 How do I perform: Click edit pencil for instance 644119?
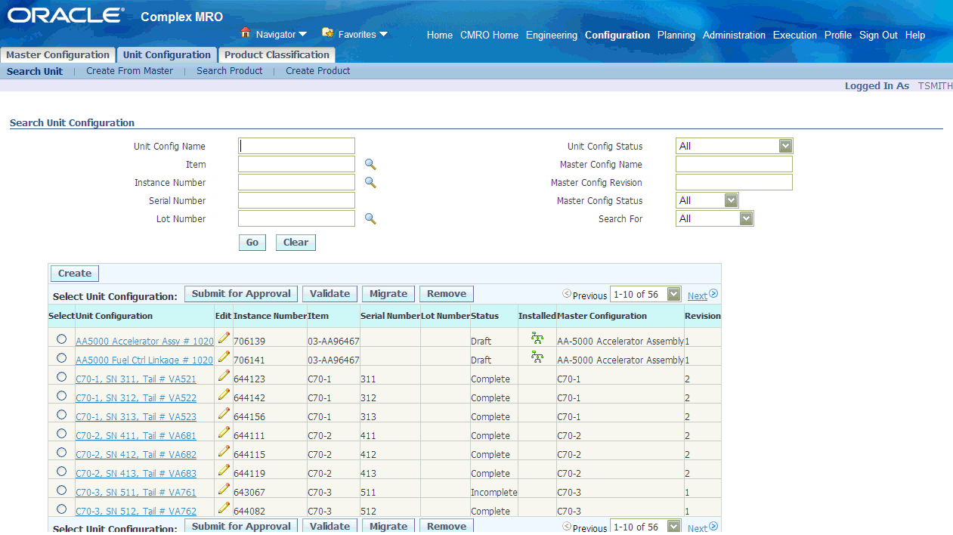224,470
